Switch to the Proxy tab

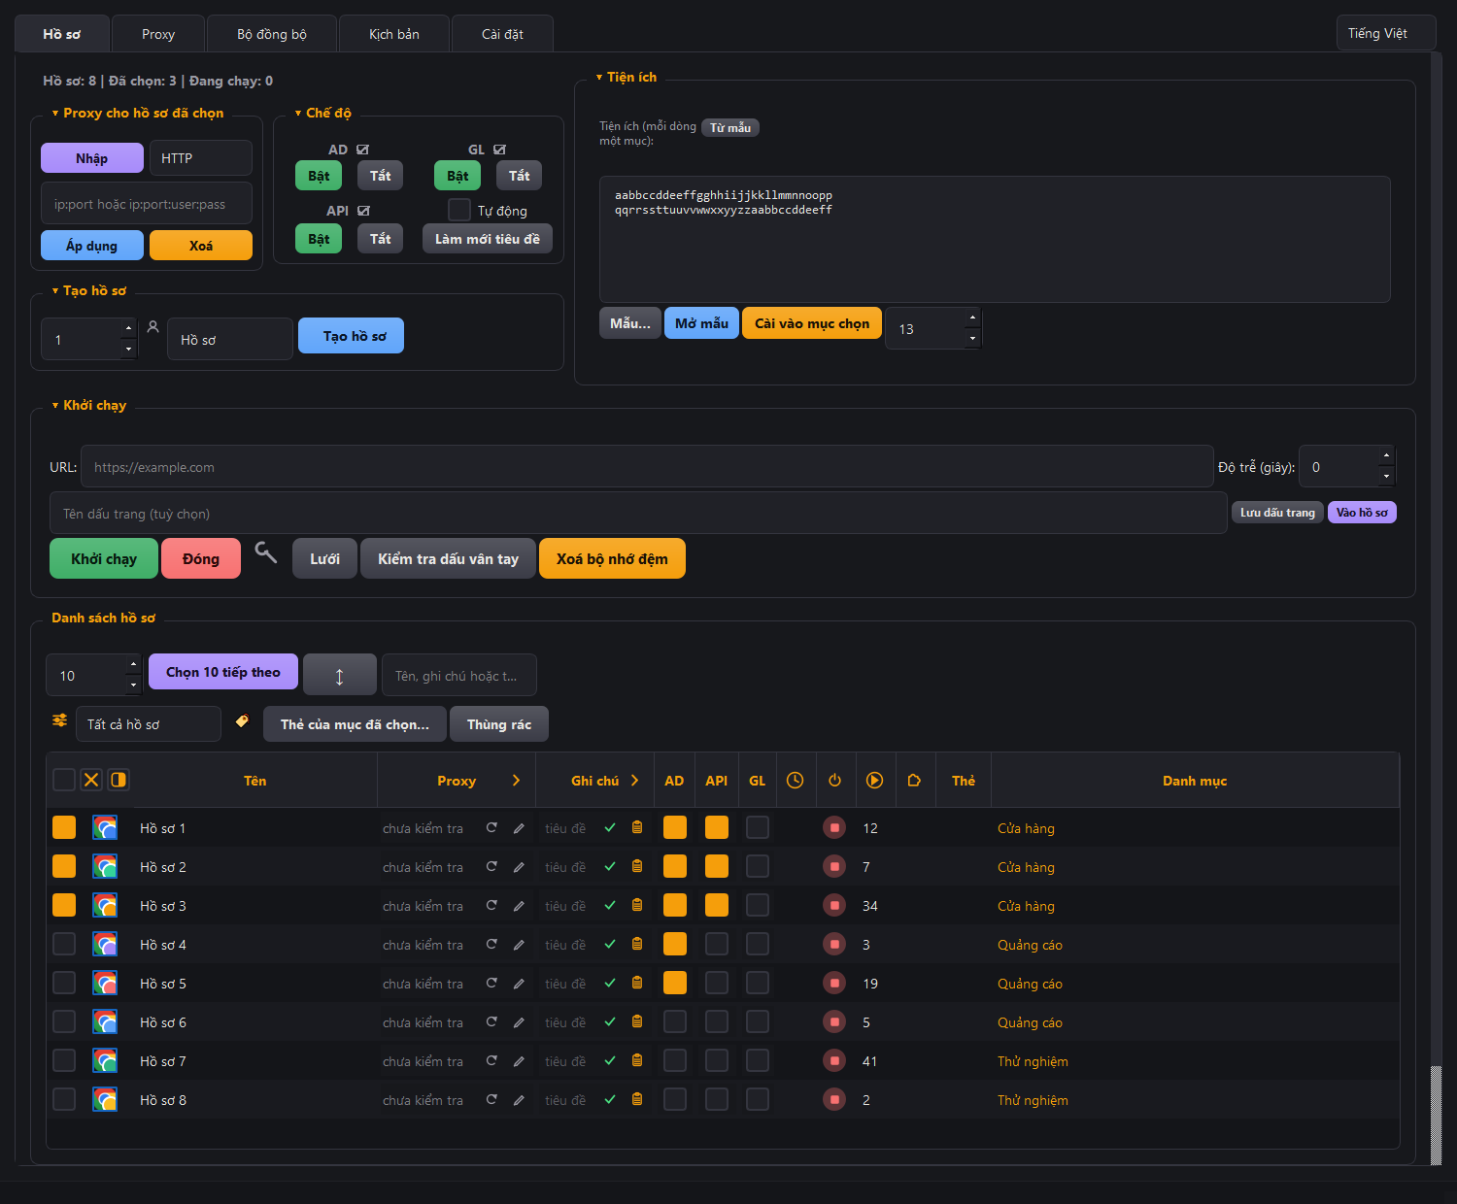click(x=158, y=34)
